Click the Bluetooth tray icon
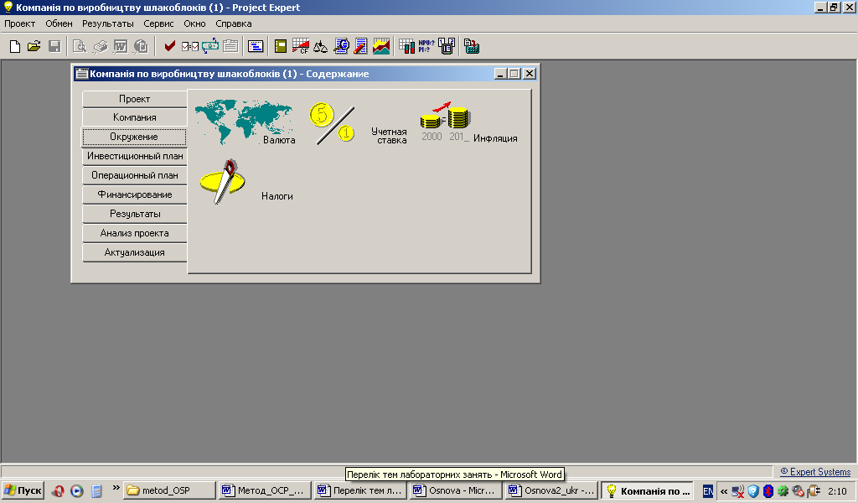Viewport: 858px width, 503px height. click(768, 491)
